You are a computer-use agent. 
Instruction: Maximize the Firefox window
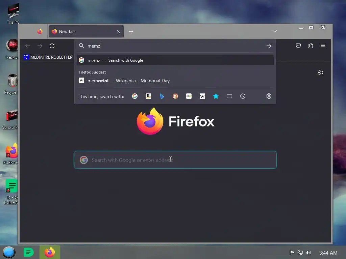click(x=311, y=27)
